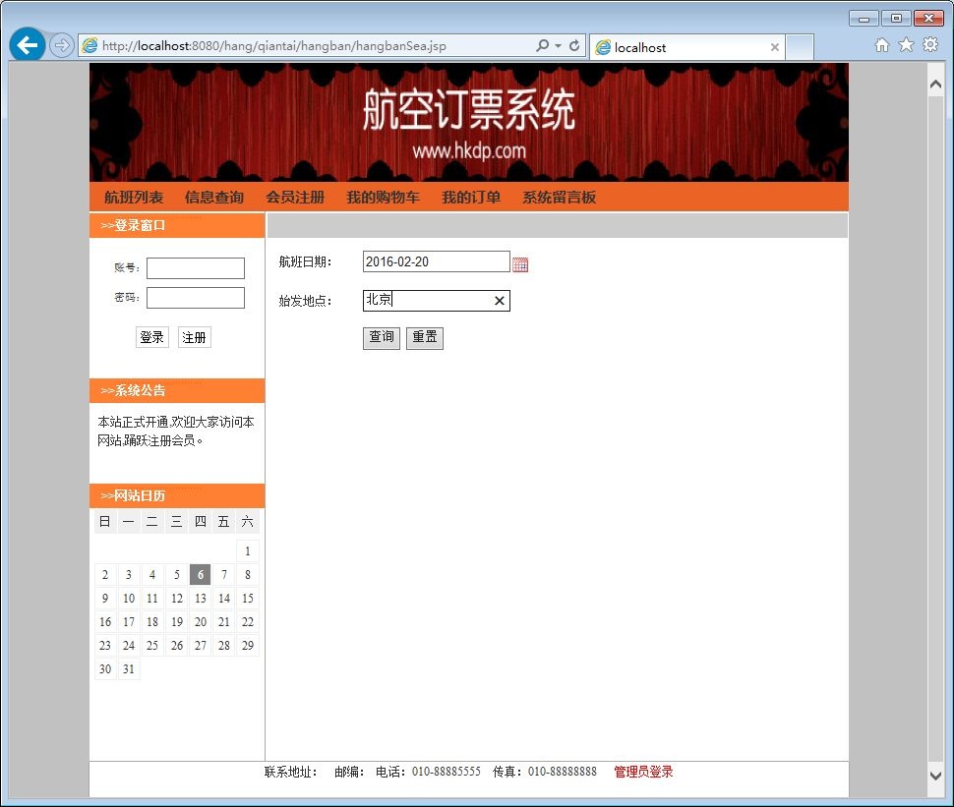Open the calendar picker icon
Viewport: 954px width, 807px height.
coord(520,264)
